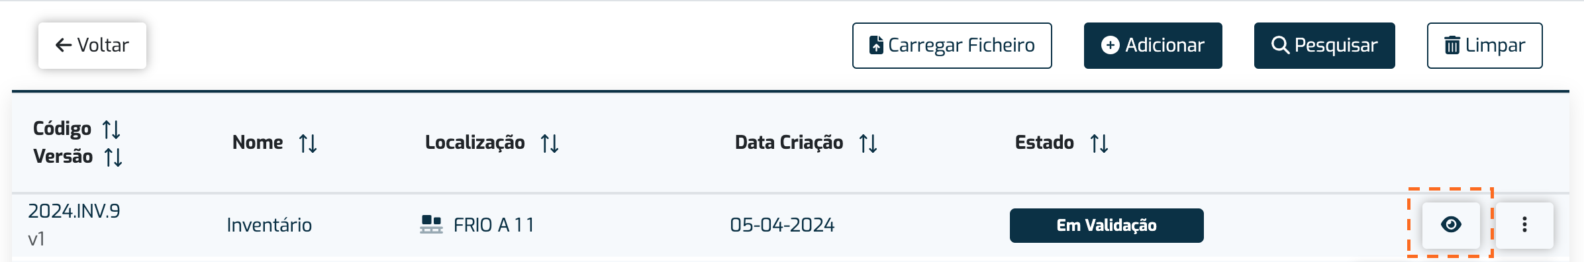This screenshot has width=1584, height=262.
Task: Click the pallet icon beside FRIO A 11
Action: [x=431, y=225]
